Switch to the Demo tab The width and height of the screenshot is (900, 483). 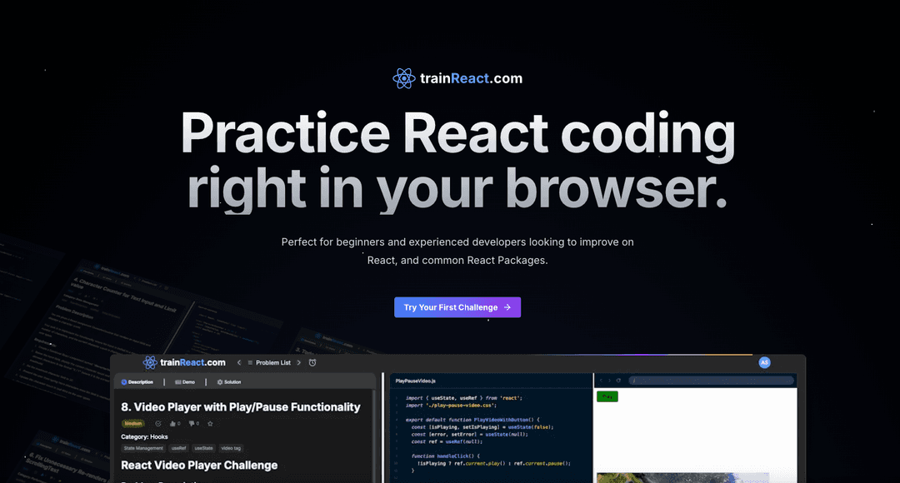pyautogui.click(x=185, y=382)
